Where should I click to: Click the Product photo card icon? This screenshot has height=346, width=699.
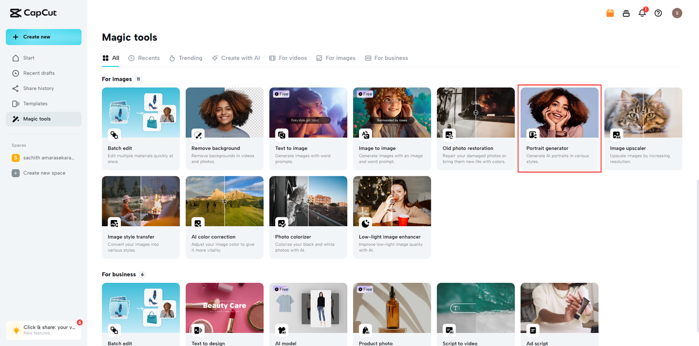coord(365,330)
